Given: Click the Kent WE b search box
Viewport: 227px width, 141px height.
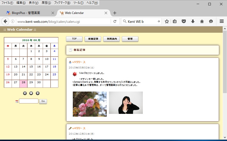Looking at the screenshot, I should click(141, 22).
